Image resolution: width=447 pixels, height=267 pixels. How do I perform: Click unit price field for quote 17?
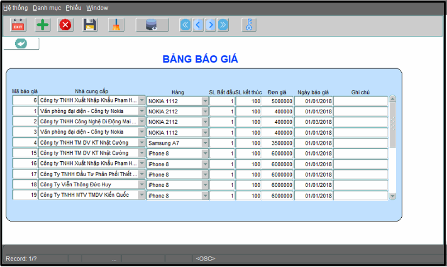(278, 175)
